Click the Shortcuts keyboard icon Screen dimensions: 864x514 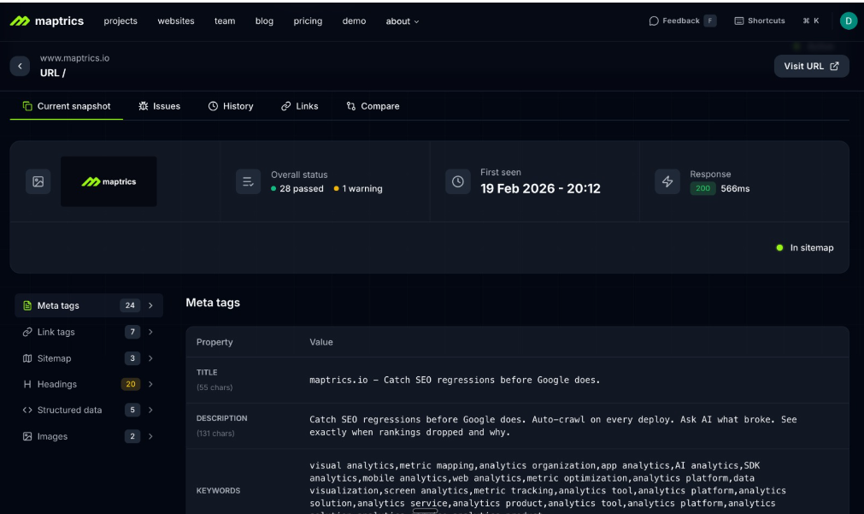tap(739, 21)
